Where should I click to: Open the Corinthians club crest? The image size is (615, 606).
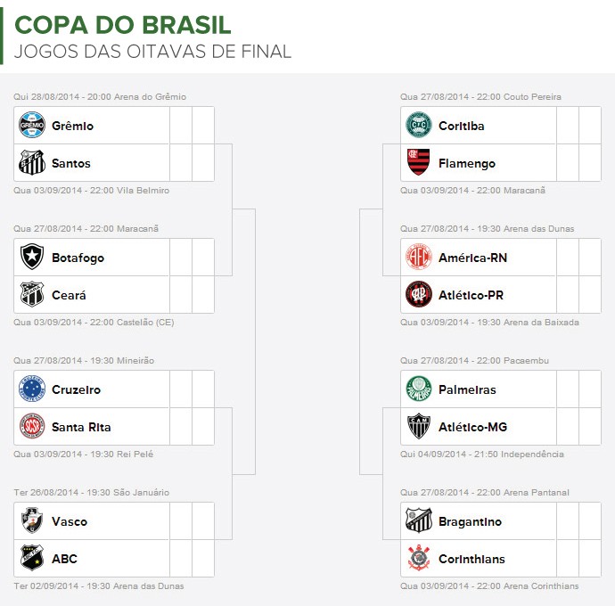pyautogui.click(x=419, y=559)
